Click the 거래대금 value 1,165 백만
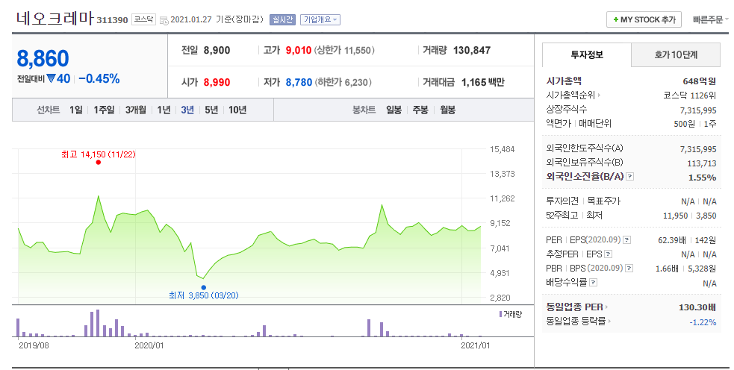The height and width of the screenshot is (370, 734). tap(483, 82)
